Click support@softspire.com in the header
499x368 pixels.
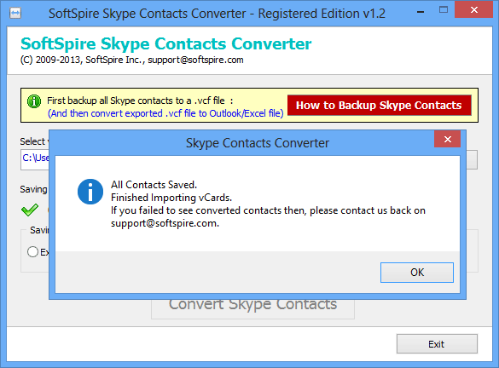point(195,60)
